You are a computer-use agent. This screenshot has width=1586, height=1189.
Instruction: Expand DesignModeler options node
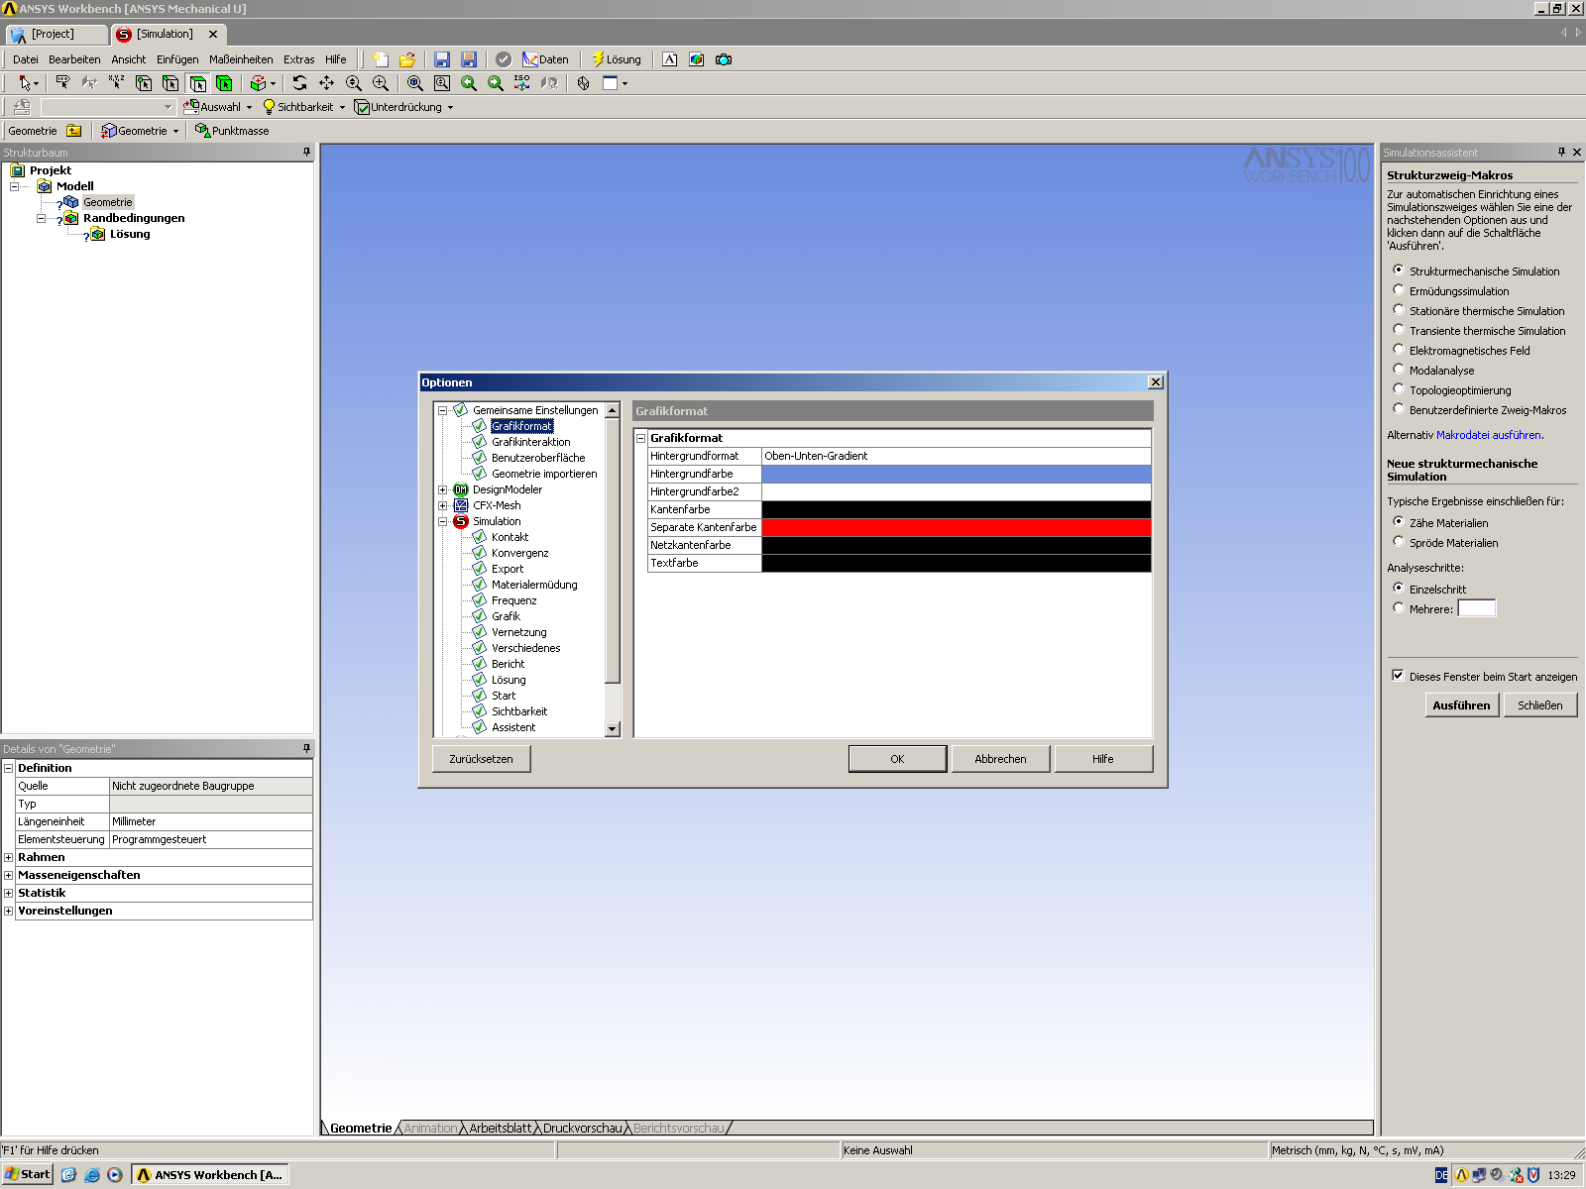click(x=442, y=489)
